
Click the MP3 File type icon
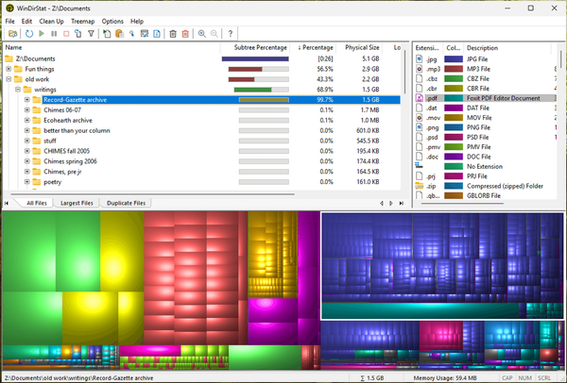coord(419,69)
